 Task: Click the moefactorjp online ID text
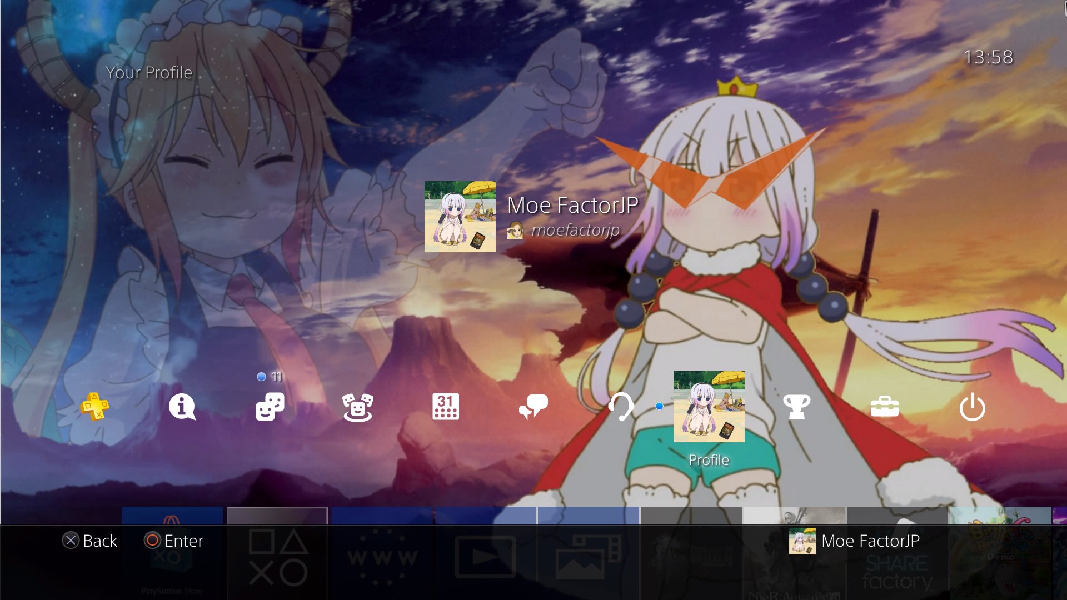[x=575, y=230]
